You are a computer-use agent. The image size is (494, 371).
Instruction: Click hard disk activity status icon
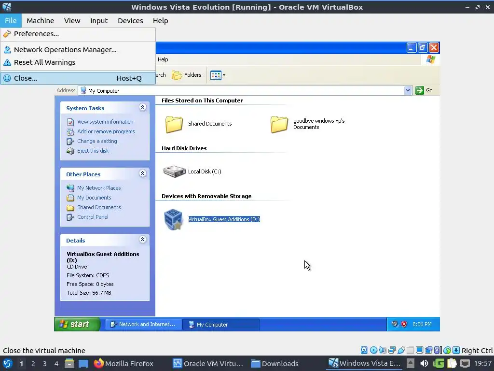pyautogui.click(x=364, y=350)
